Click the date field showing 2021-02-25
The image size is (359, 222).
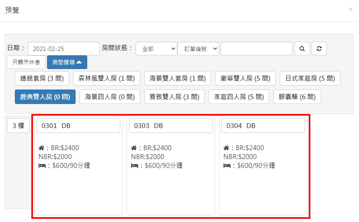click(x=64, y=49)
